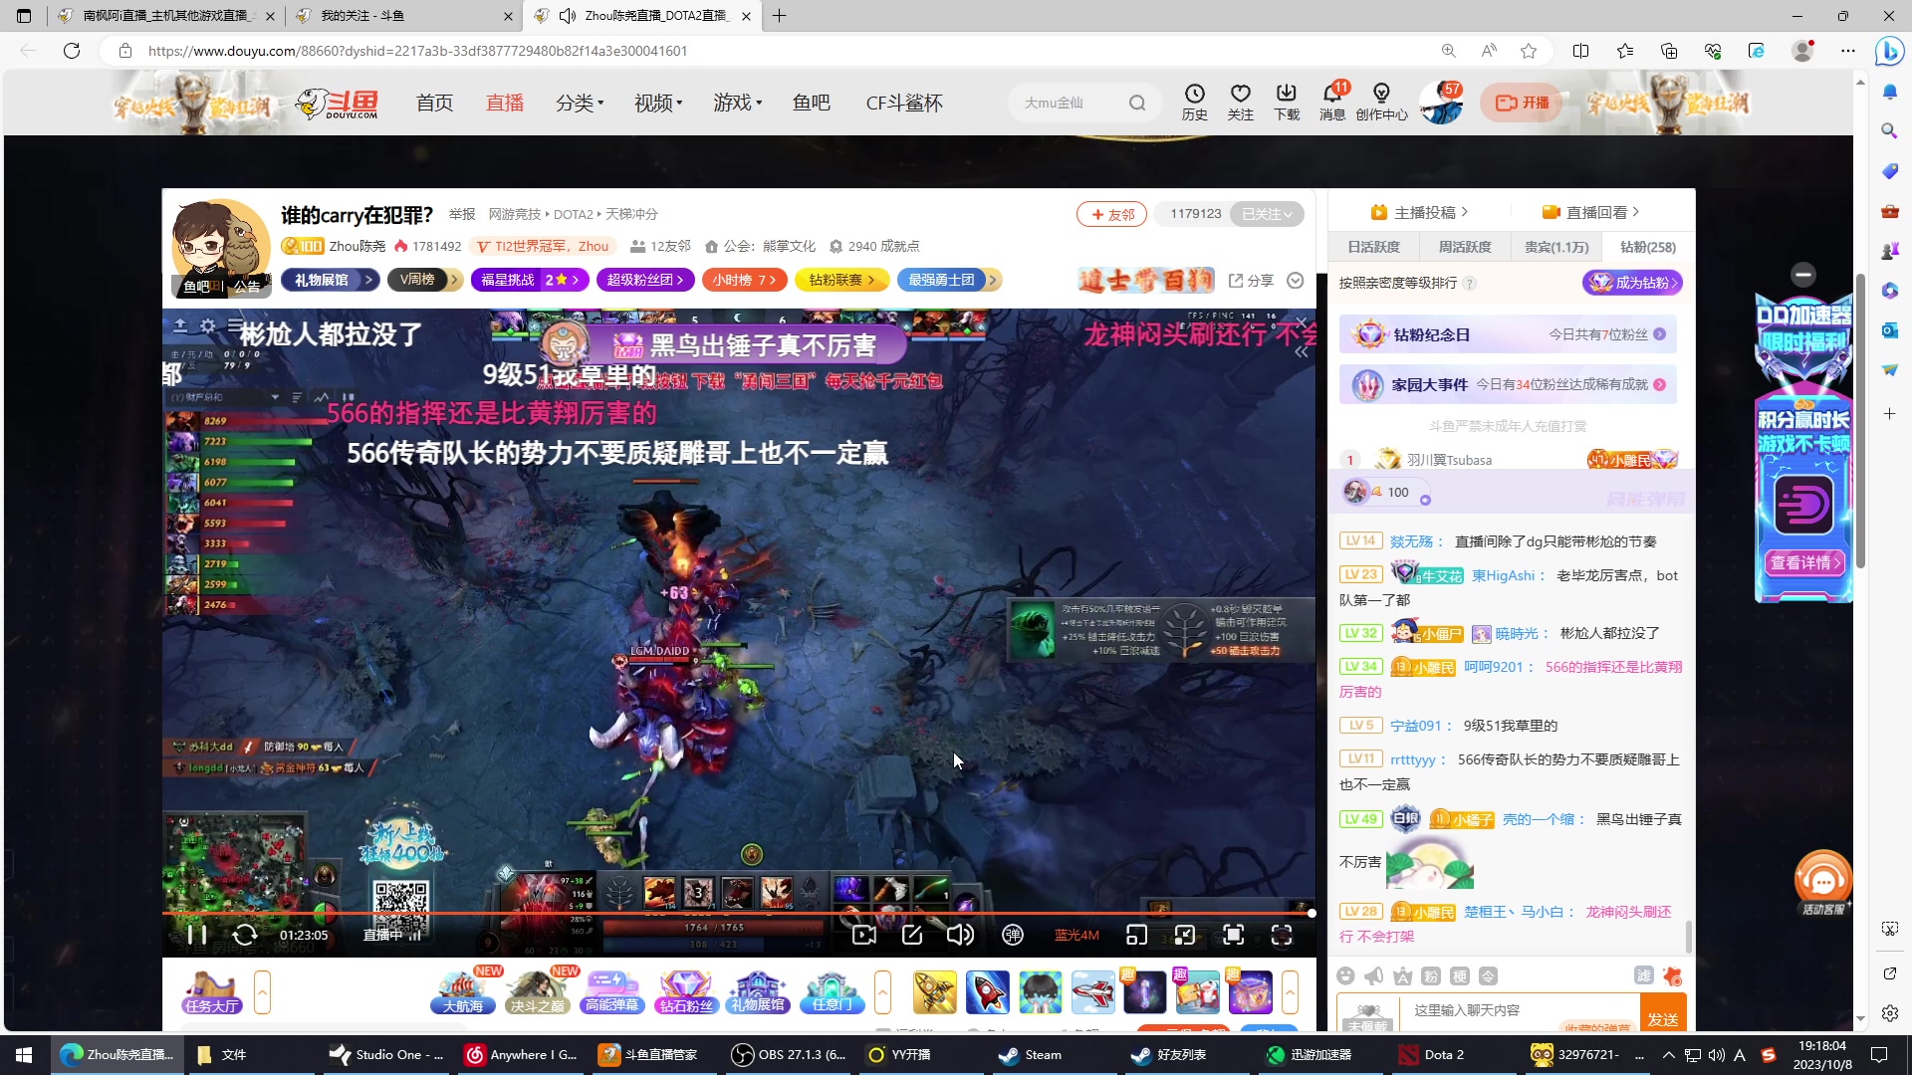Click help question mark beside 按照亲密度等级排行
The image size is (1912, 1075).
(1469, 284)
